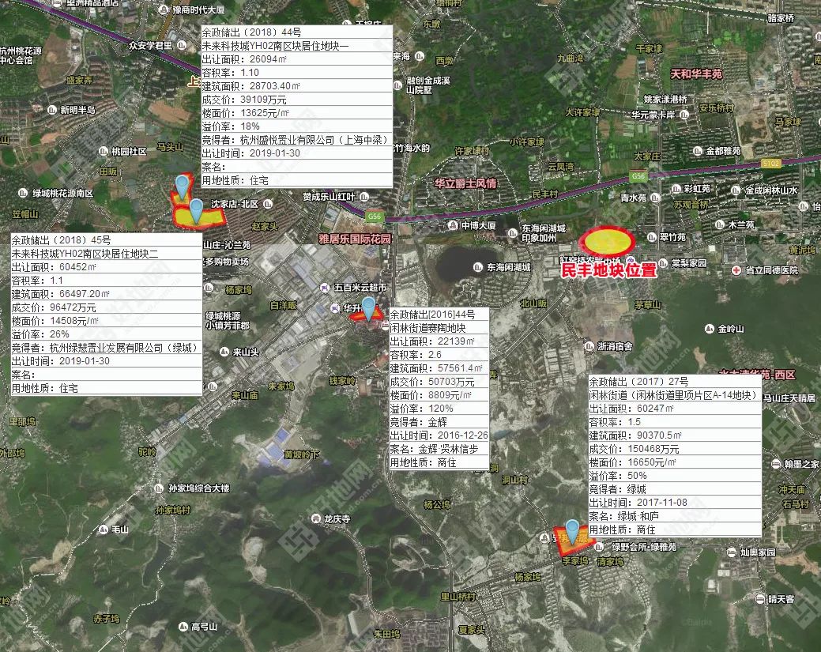Click the place icon beside 绿城桃花源南区
This screenshot has height=652, width=821.
click(x=22, y=194)
